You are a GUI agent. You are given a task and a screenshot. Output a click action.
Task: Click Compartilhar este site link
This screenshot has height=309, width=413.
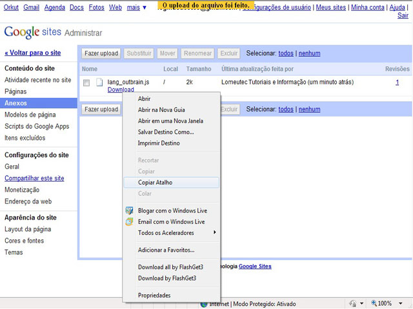click(34, 178)
